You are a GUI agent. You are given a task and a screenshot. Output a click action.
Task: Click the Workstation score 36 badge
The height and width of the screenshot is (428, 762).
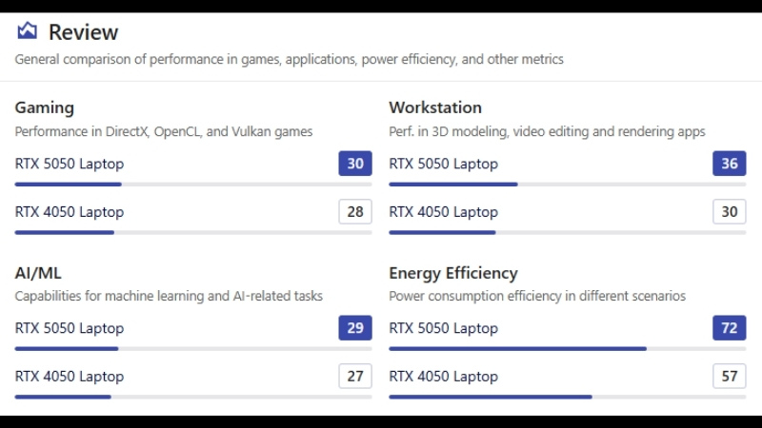730,164
